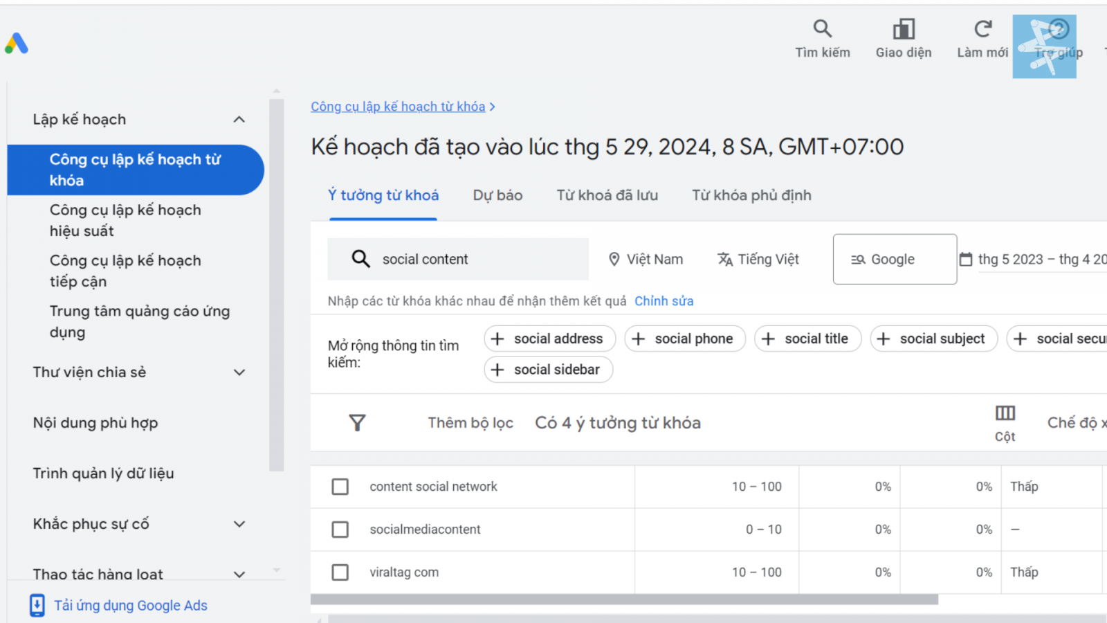Click the left sidebar vertical scrollbar

[x=277, y=284]
